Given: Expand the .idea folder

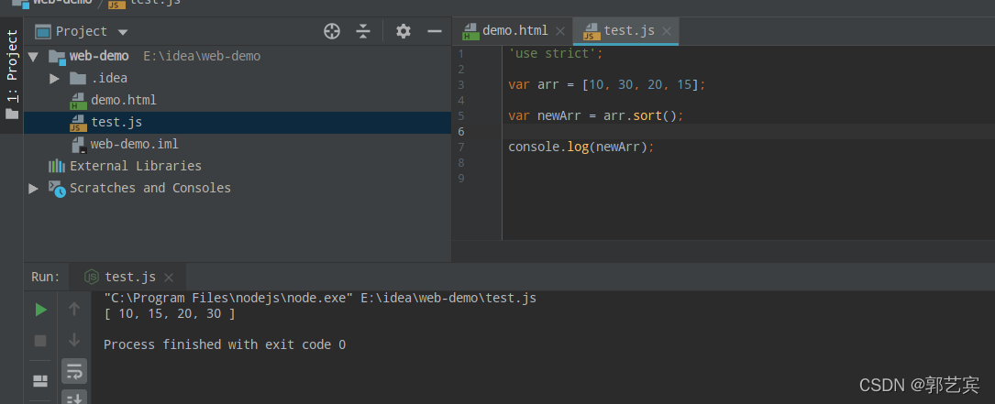Looking at the screenshot, I should [55, 79].
